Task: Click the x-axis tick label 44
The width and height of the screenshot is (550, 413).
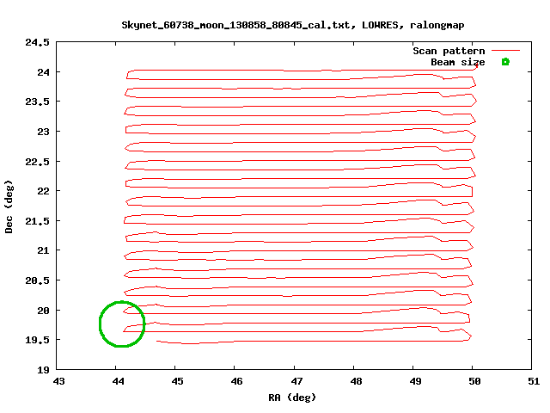Action: pyautogui.click(x=119, y=381)
